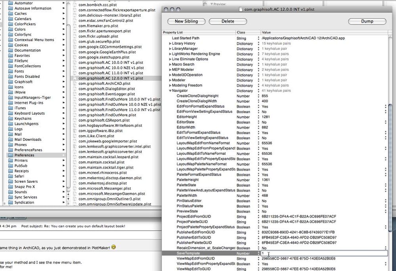Open the Fonts Disabled folder
The image size is (396, 271).
27,76
